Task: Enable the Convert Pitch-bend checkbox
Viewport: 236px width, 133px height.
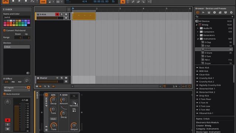Action: coord(4,30)
